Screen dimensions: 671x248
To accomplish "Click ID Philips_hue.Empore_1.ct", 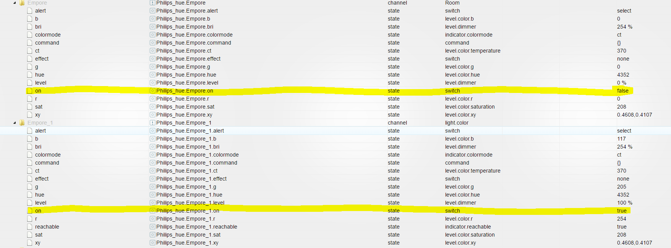I will pyautogui.click(x=187, y=171).
